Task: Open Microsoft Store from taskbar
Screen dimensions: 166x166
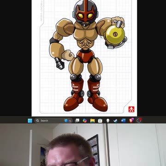Action: (100, 121)
